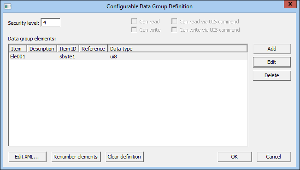Click the Security level input field
This screenshot has width=300, height=170.
pos(51,23)
